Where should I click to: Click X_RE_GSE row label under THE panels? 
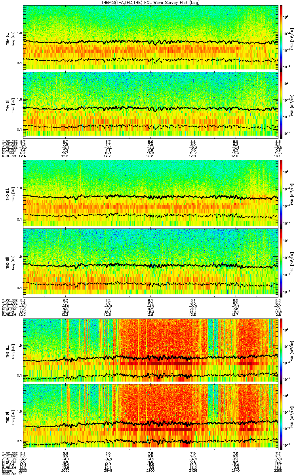click(x=9, y=453)
